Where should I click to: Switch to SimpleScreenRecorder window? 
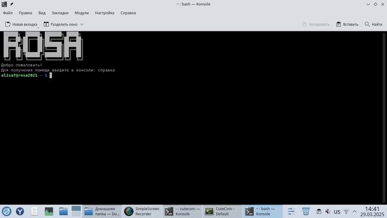(x=142, y=211)
